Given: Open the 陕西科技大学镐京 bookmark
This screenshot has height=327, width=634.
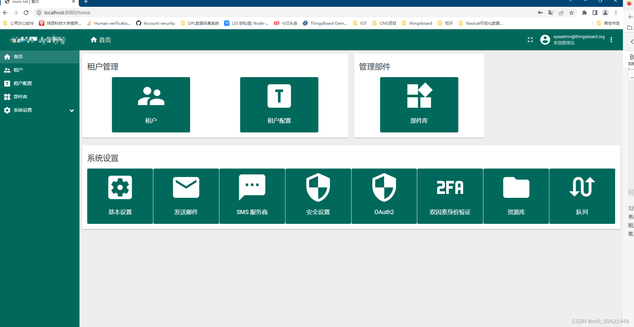Looking at the screenshot, I should [60, 23].
